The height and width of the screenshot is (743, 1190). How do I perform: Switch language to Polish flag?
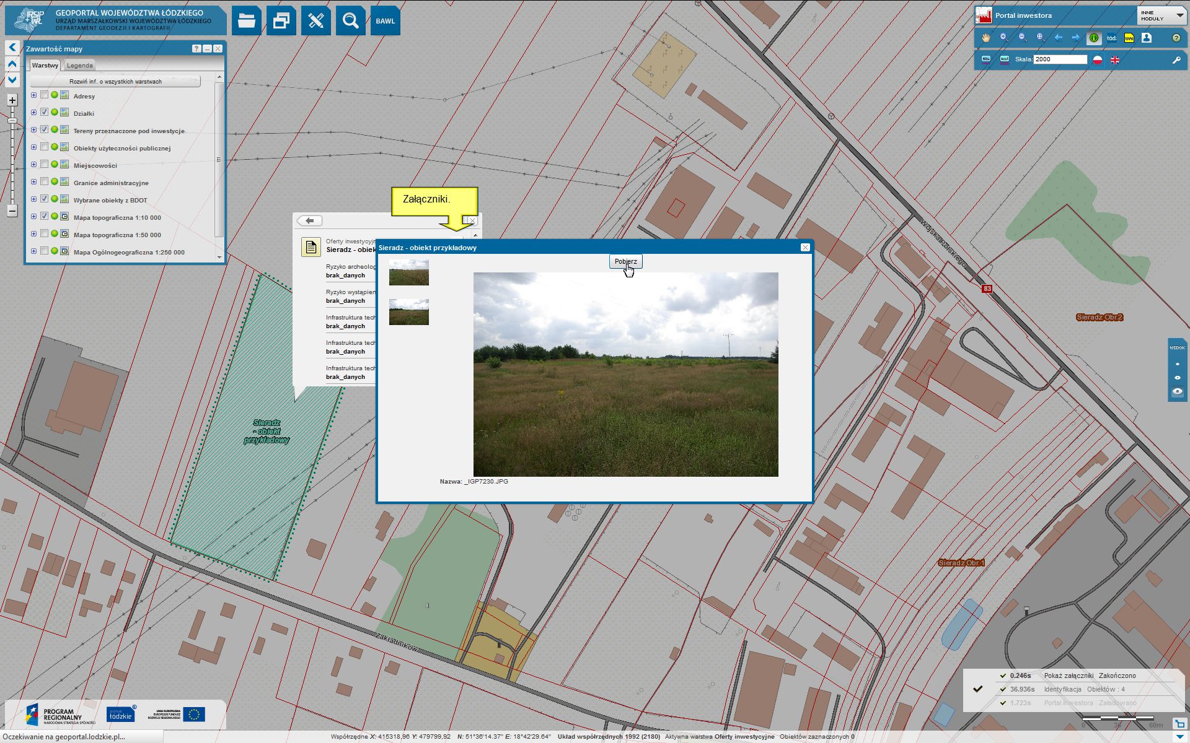pyautogui.click(x=1098, y=59)
